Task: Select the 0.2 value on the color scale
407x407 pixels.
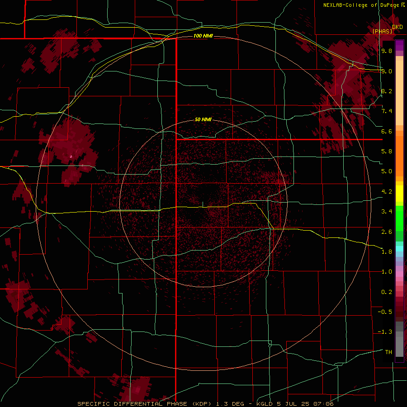Action: (387, 292)
